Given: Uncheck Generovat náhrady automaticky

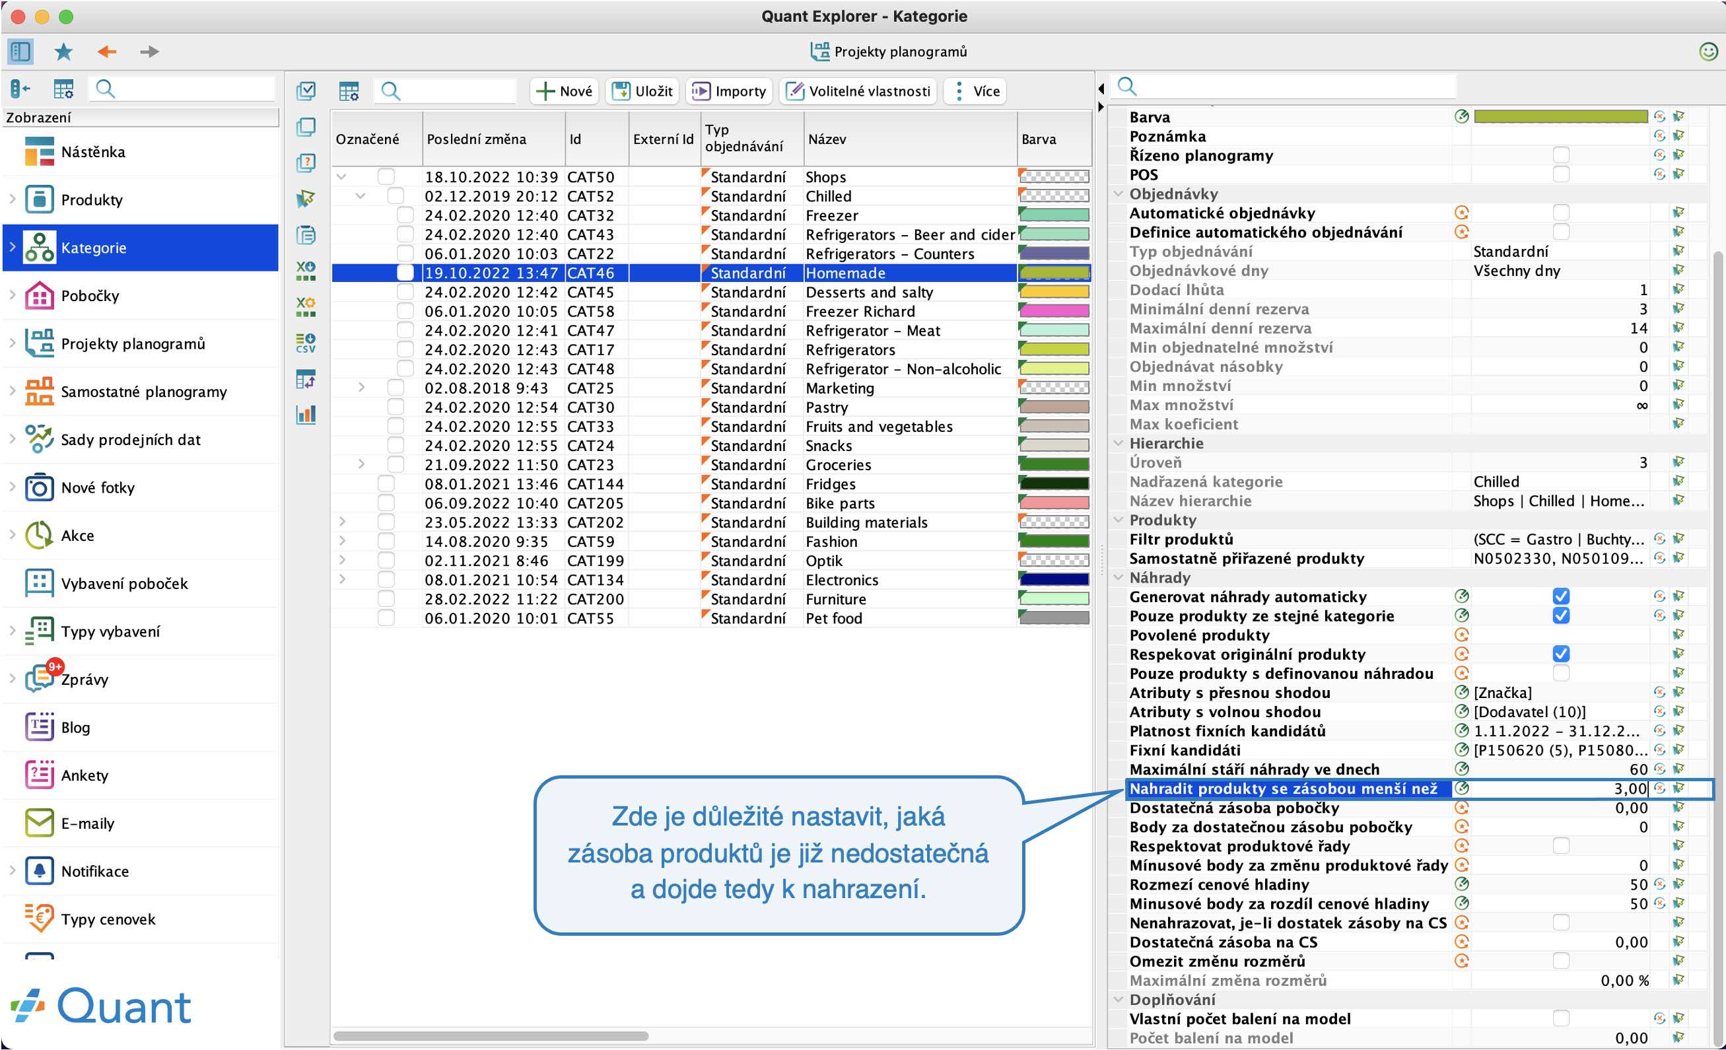Looking at the screenshot, I should 1561,596.
